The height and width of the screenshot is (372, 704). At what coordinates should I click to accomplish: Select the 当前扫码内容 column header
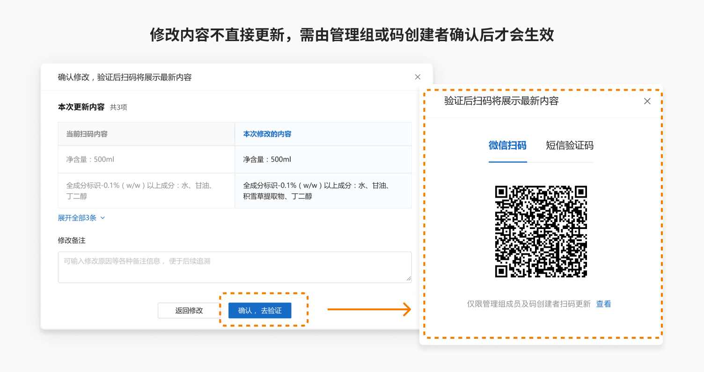(x=87, y=134)
